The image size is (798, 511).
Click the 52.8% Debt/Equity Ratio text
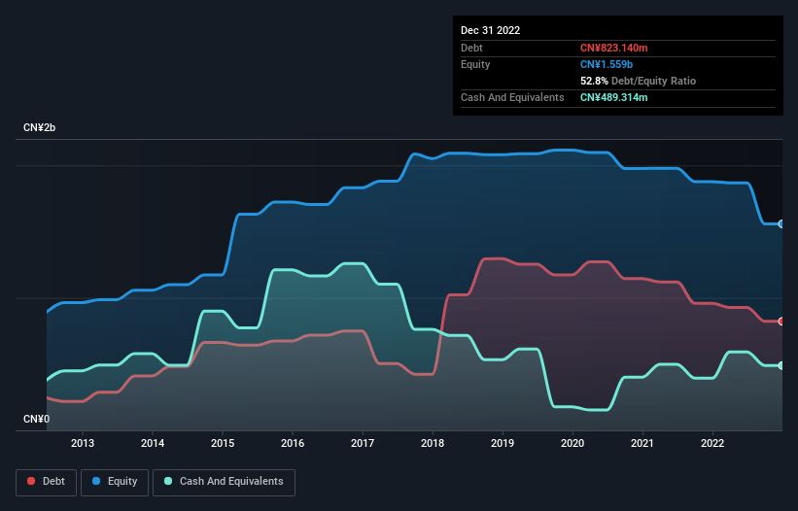coord(638,81)
